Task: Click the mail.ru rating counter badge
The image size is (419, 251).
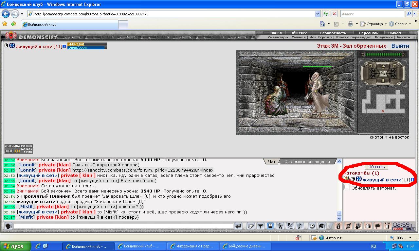Action: [18, 149]
